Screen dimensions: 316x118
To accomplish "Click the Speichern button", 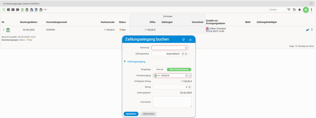I will pos(131,114).
